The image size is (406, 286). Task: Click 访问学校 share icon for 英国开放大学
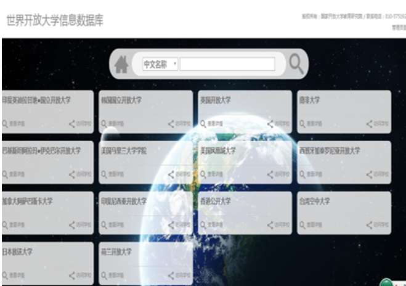point(270,124)
